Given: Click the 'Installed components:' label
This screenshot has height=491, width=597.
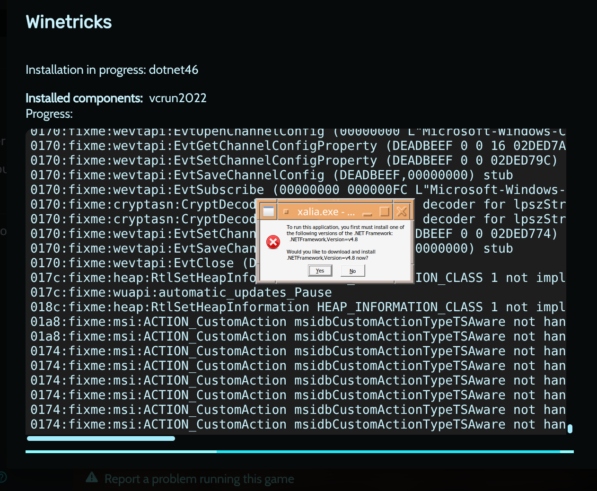Looking at the screenshot, I should [x=84, y=98].
